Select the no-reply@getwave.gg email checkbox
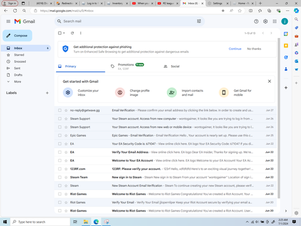 pos(60,110)
